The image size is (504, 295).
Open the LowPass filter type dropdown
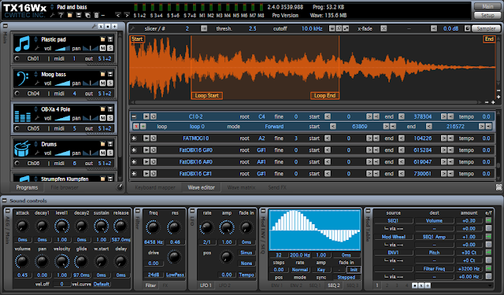pos(175,275)
